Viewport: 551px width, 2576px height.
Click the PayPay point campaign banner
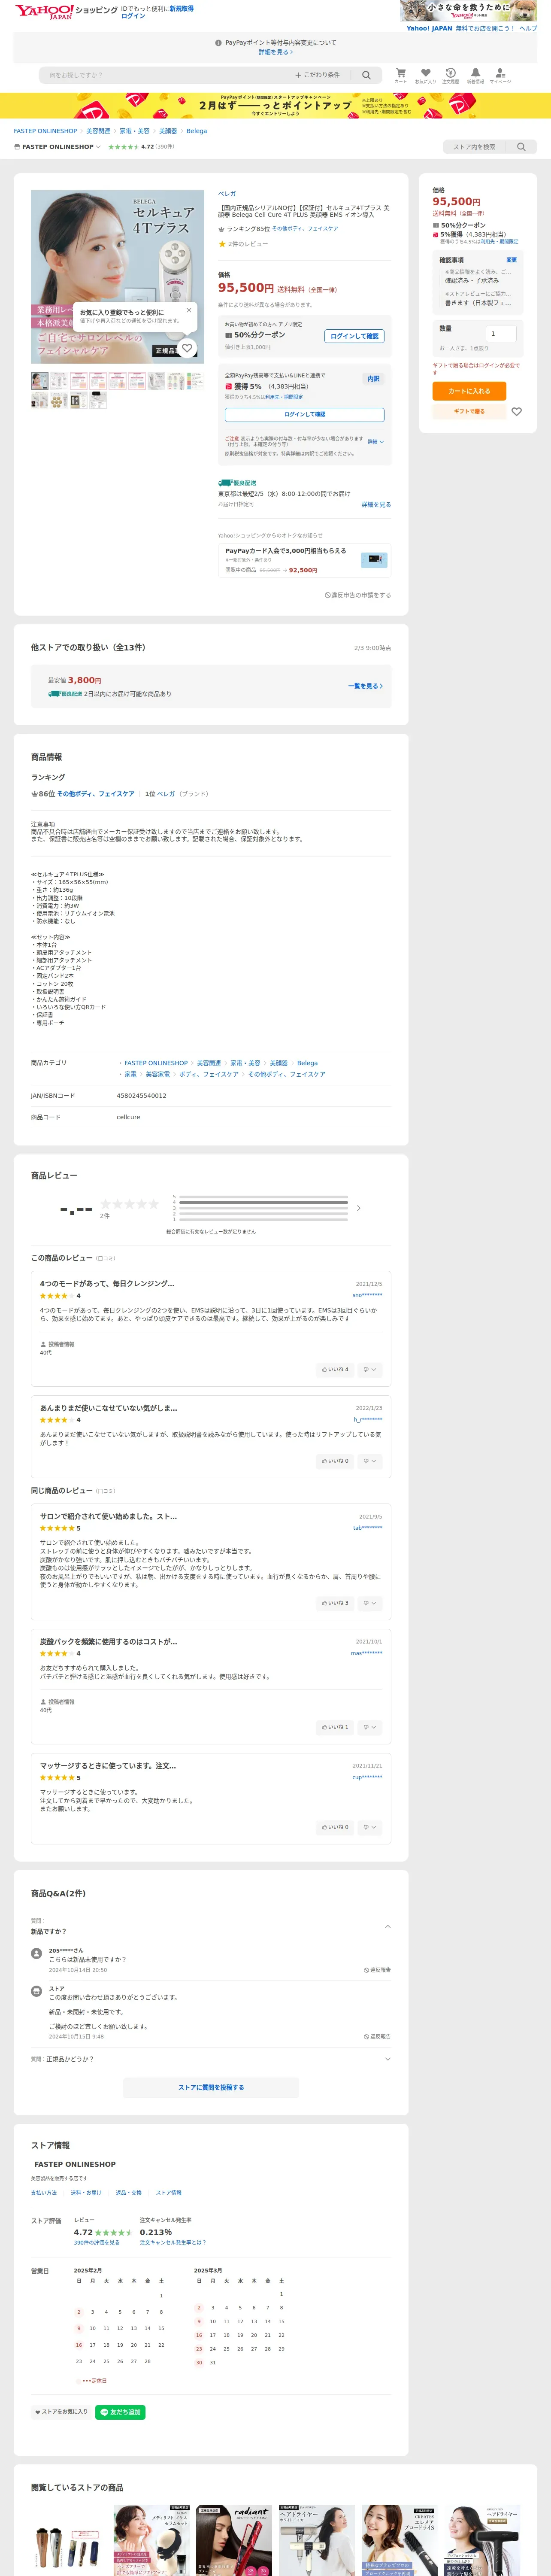pyautogui.click(x=275, y=105)
